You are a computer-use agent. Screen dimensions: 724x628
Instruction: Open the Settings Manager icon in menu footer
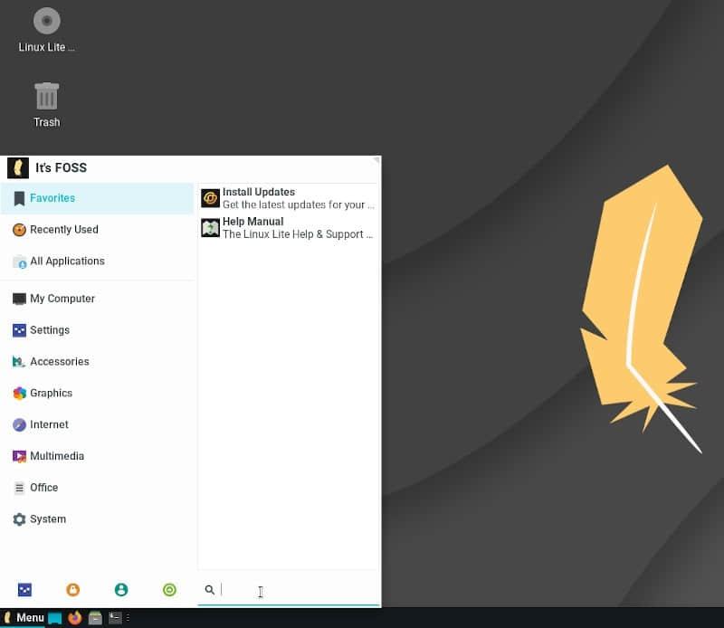coord(24,590)
